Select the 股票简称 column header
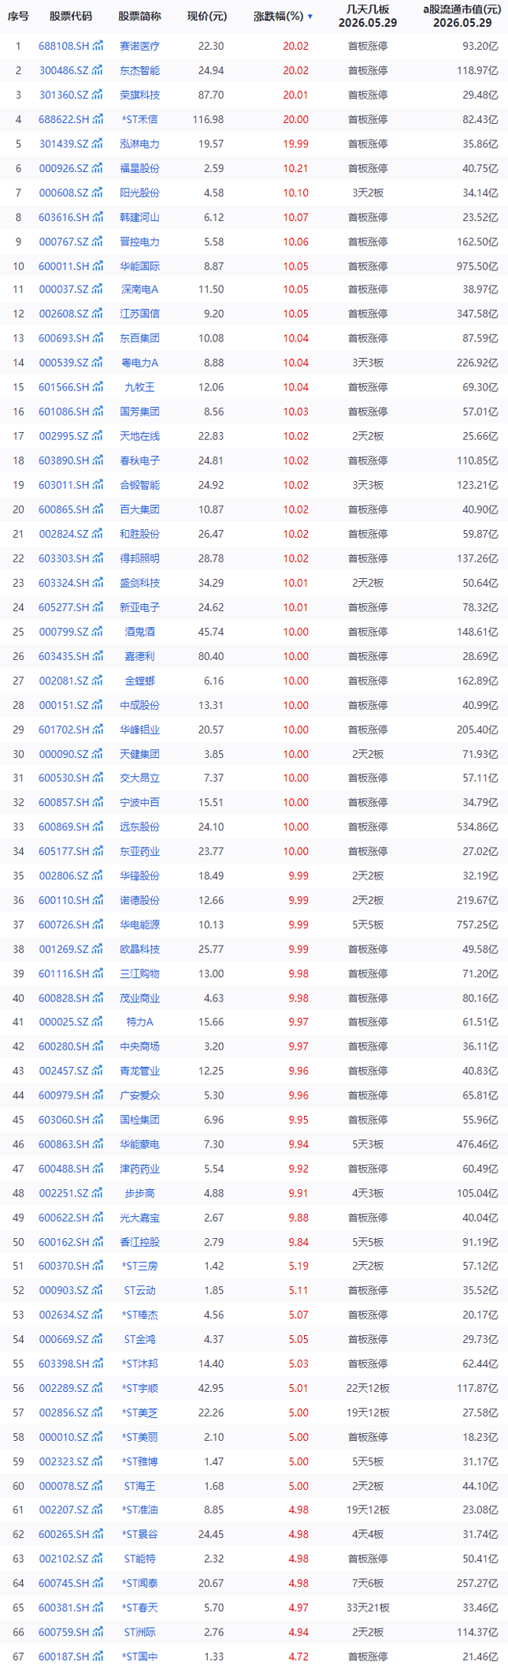This screenshot has width=508, height=1668. [139, 16]
